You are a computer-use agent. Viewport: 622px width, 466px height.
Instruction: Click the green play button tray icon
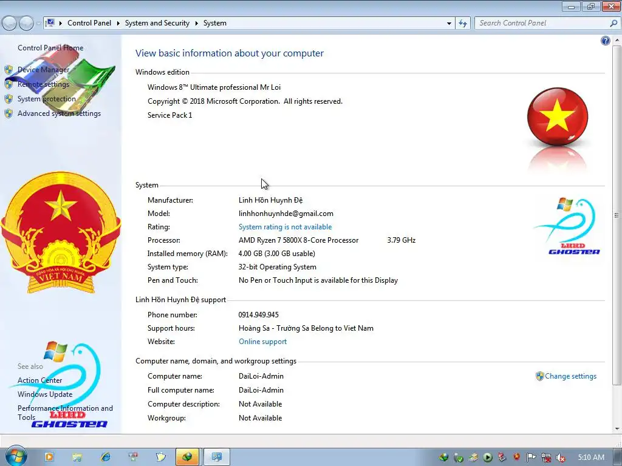click(x=488, y=458)
